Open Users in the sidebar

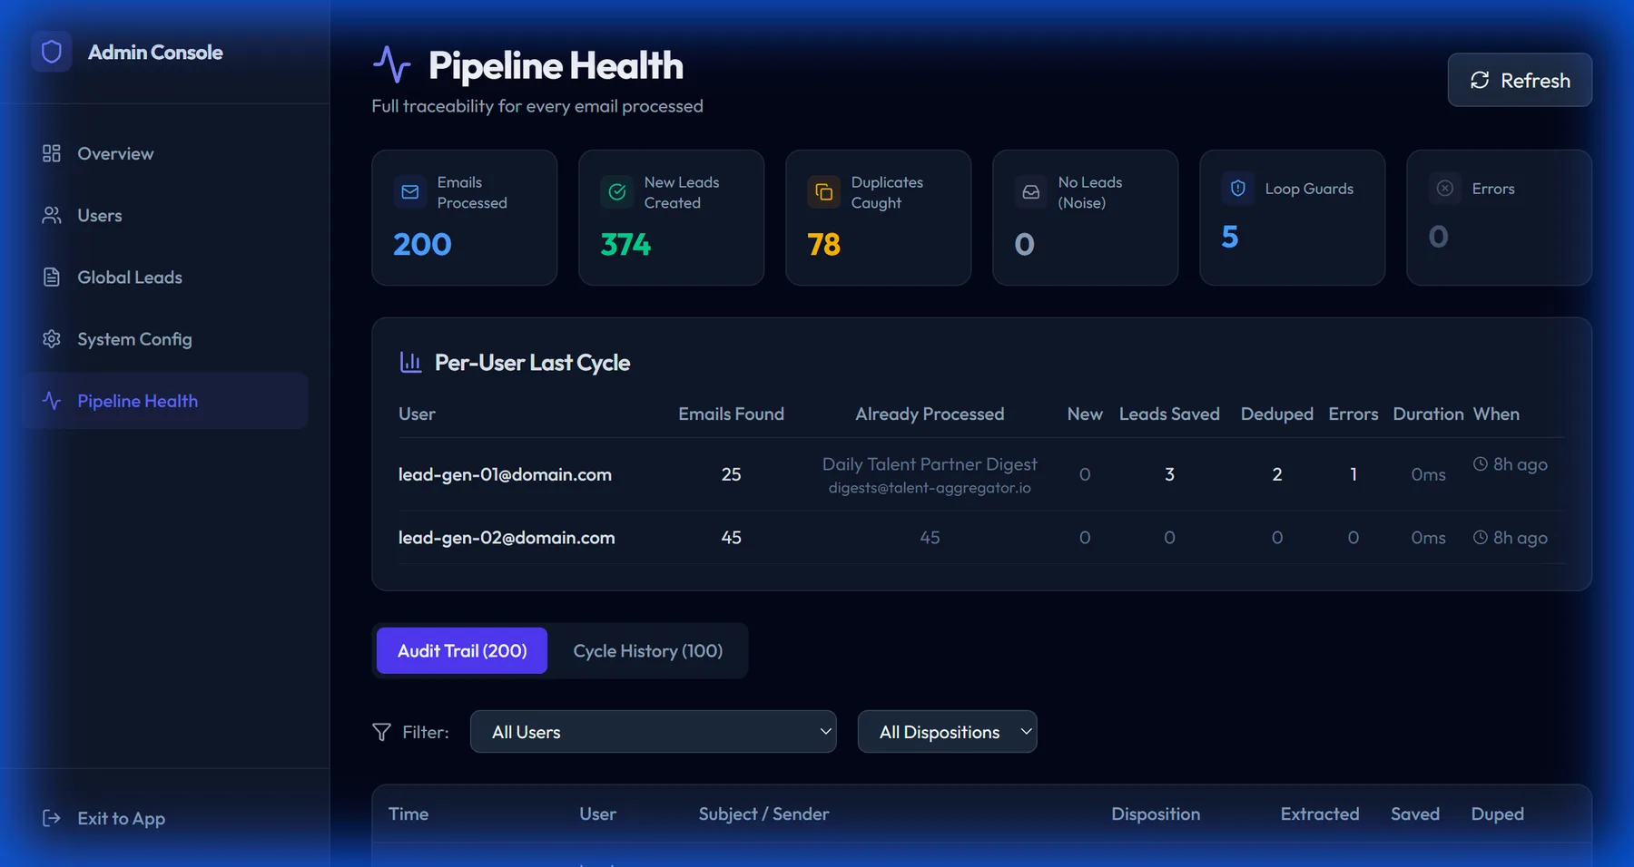pyautogui.click(x=165, y=215)
